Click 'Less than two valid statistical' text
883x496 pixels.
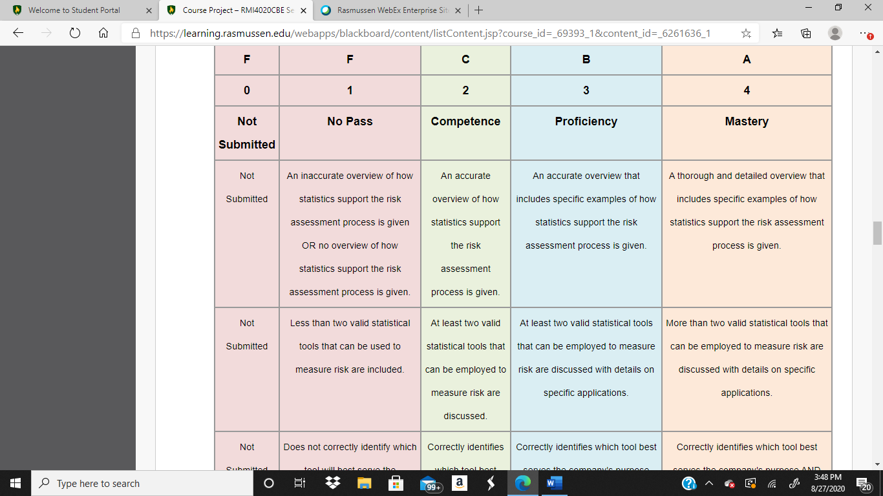click(x=350, y=346)
